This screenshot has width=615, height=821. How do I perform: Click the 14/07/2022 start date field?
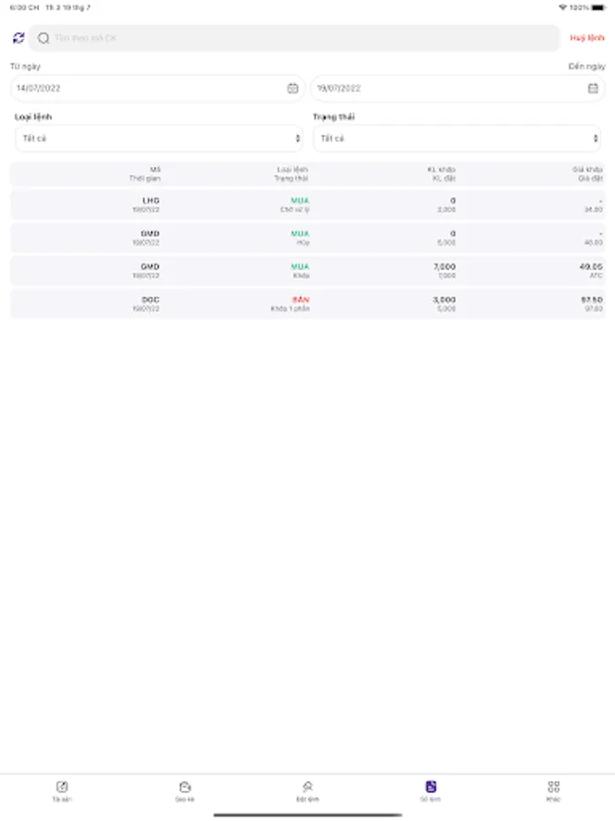157,88
